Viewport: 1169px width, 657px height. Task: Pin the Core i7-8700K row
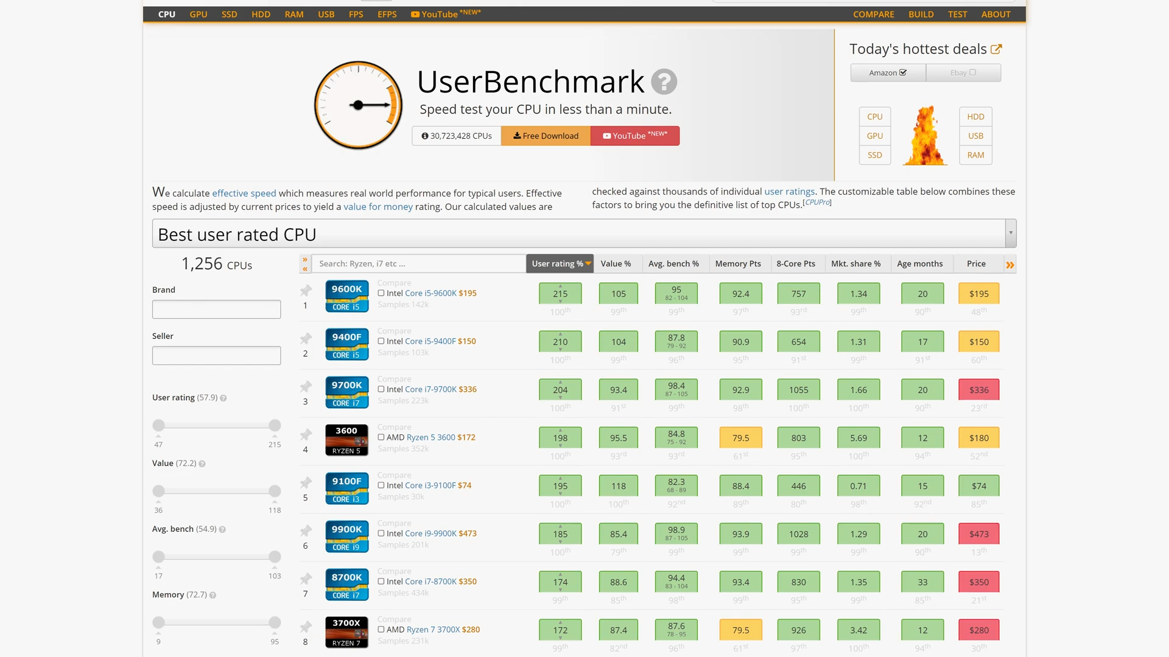[306, 579]
